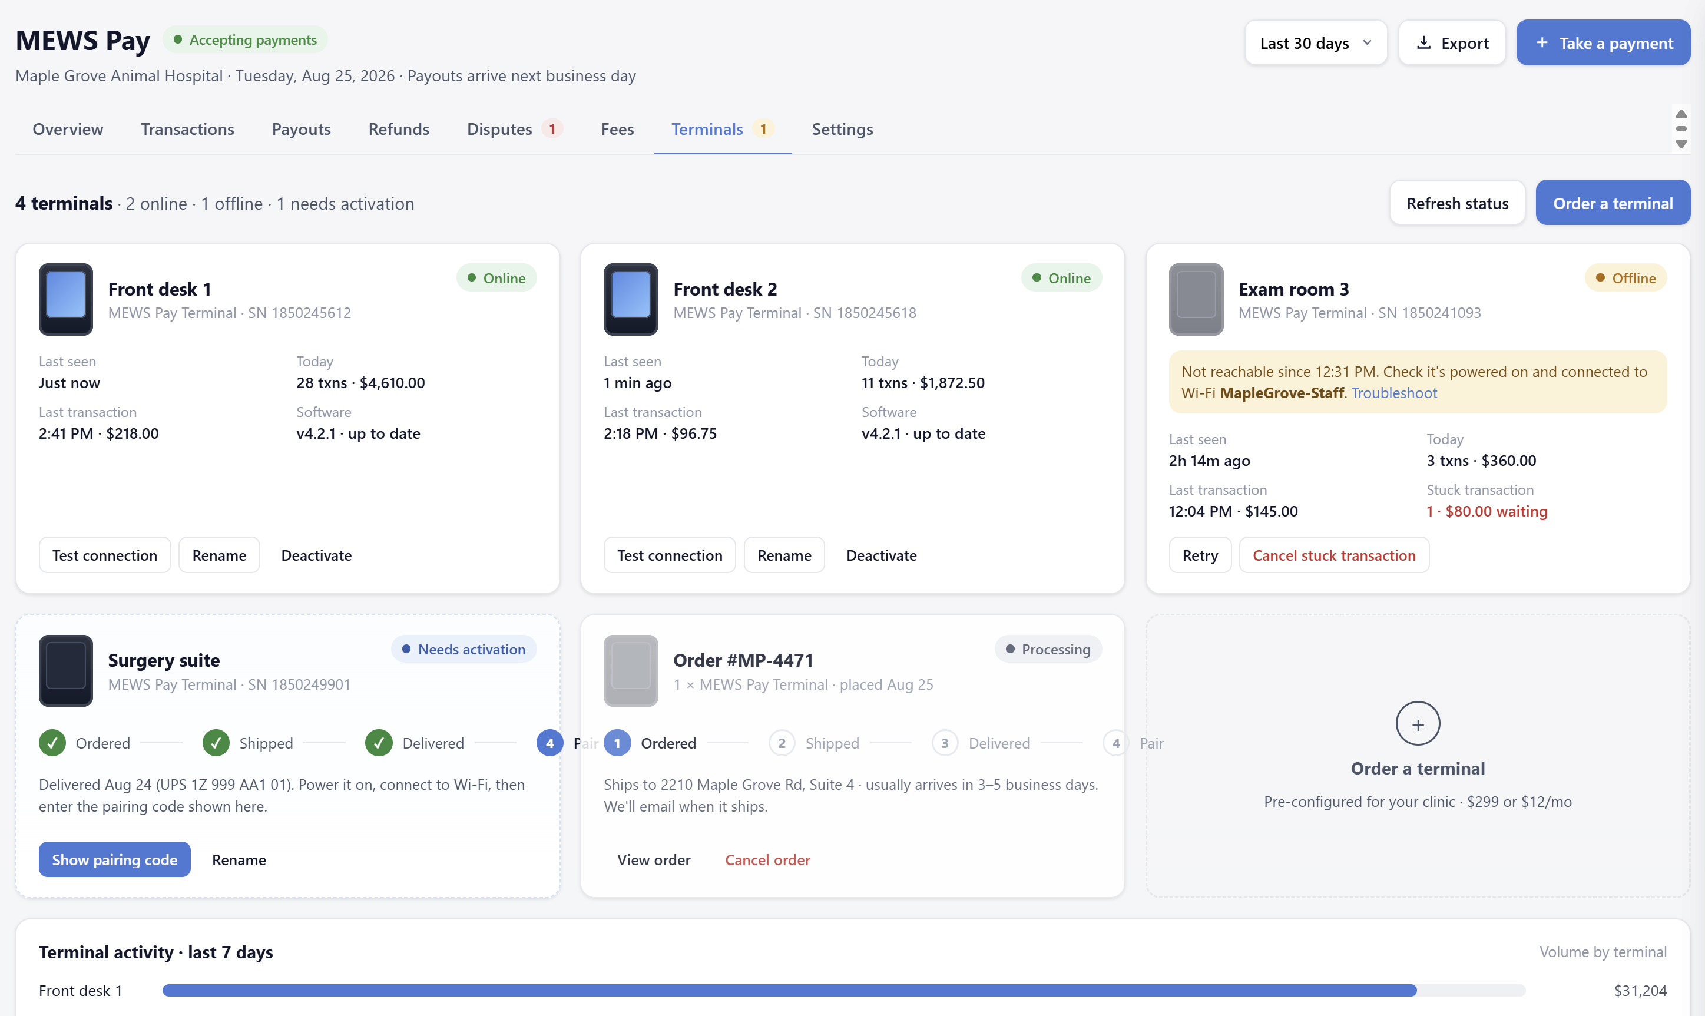Click the '28 txns · $4,610.00' value
The image size is (1705, 1016).
tap(360, 382)
